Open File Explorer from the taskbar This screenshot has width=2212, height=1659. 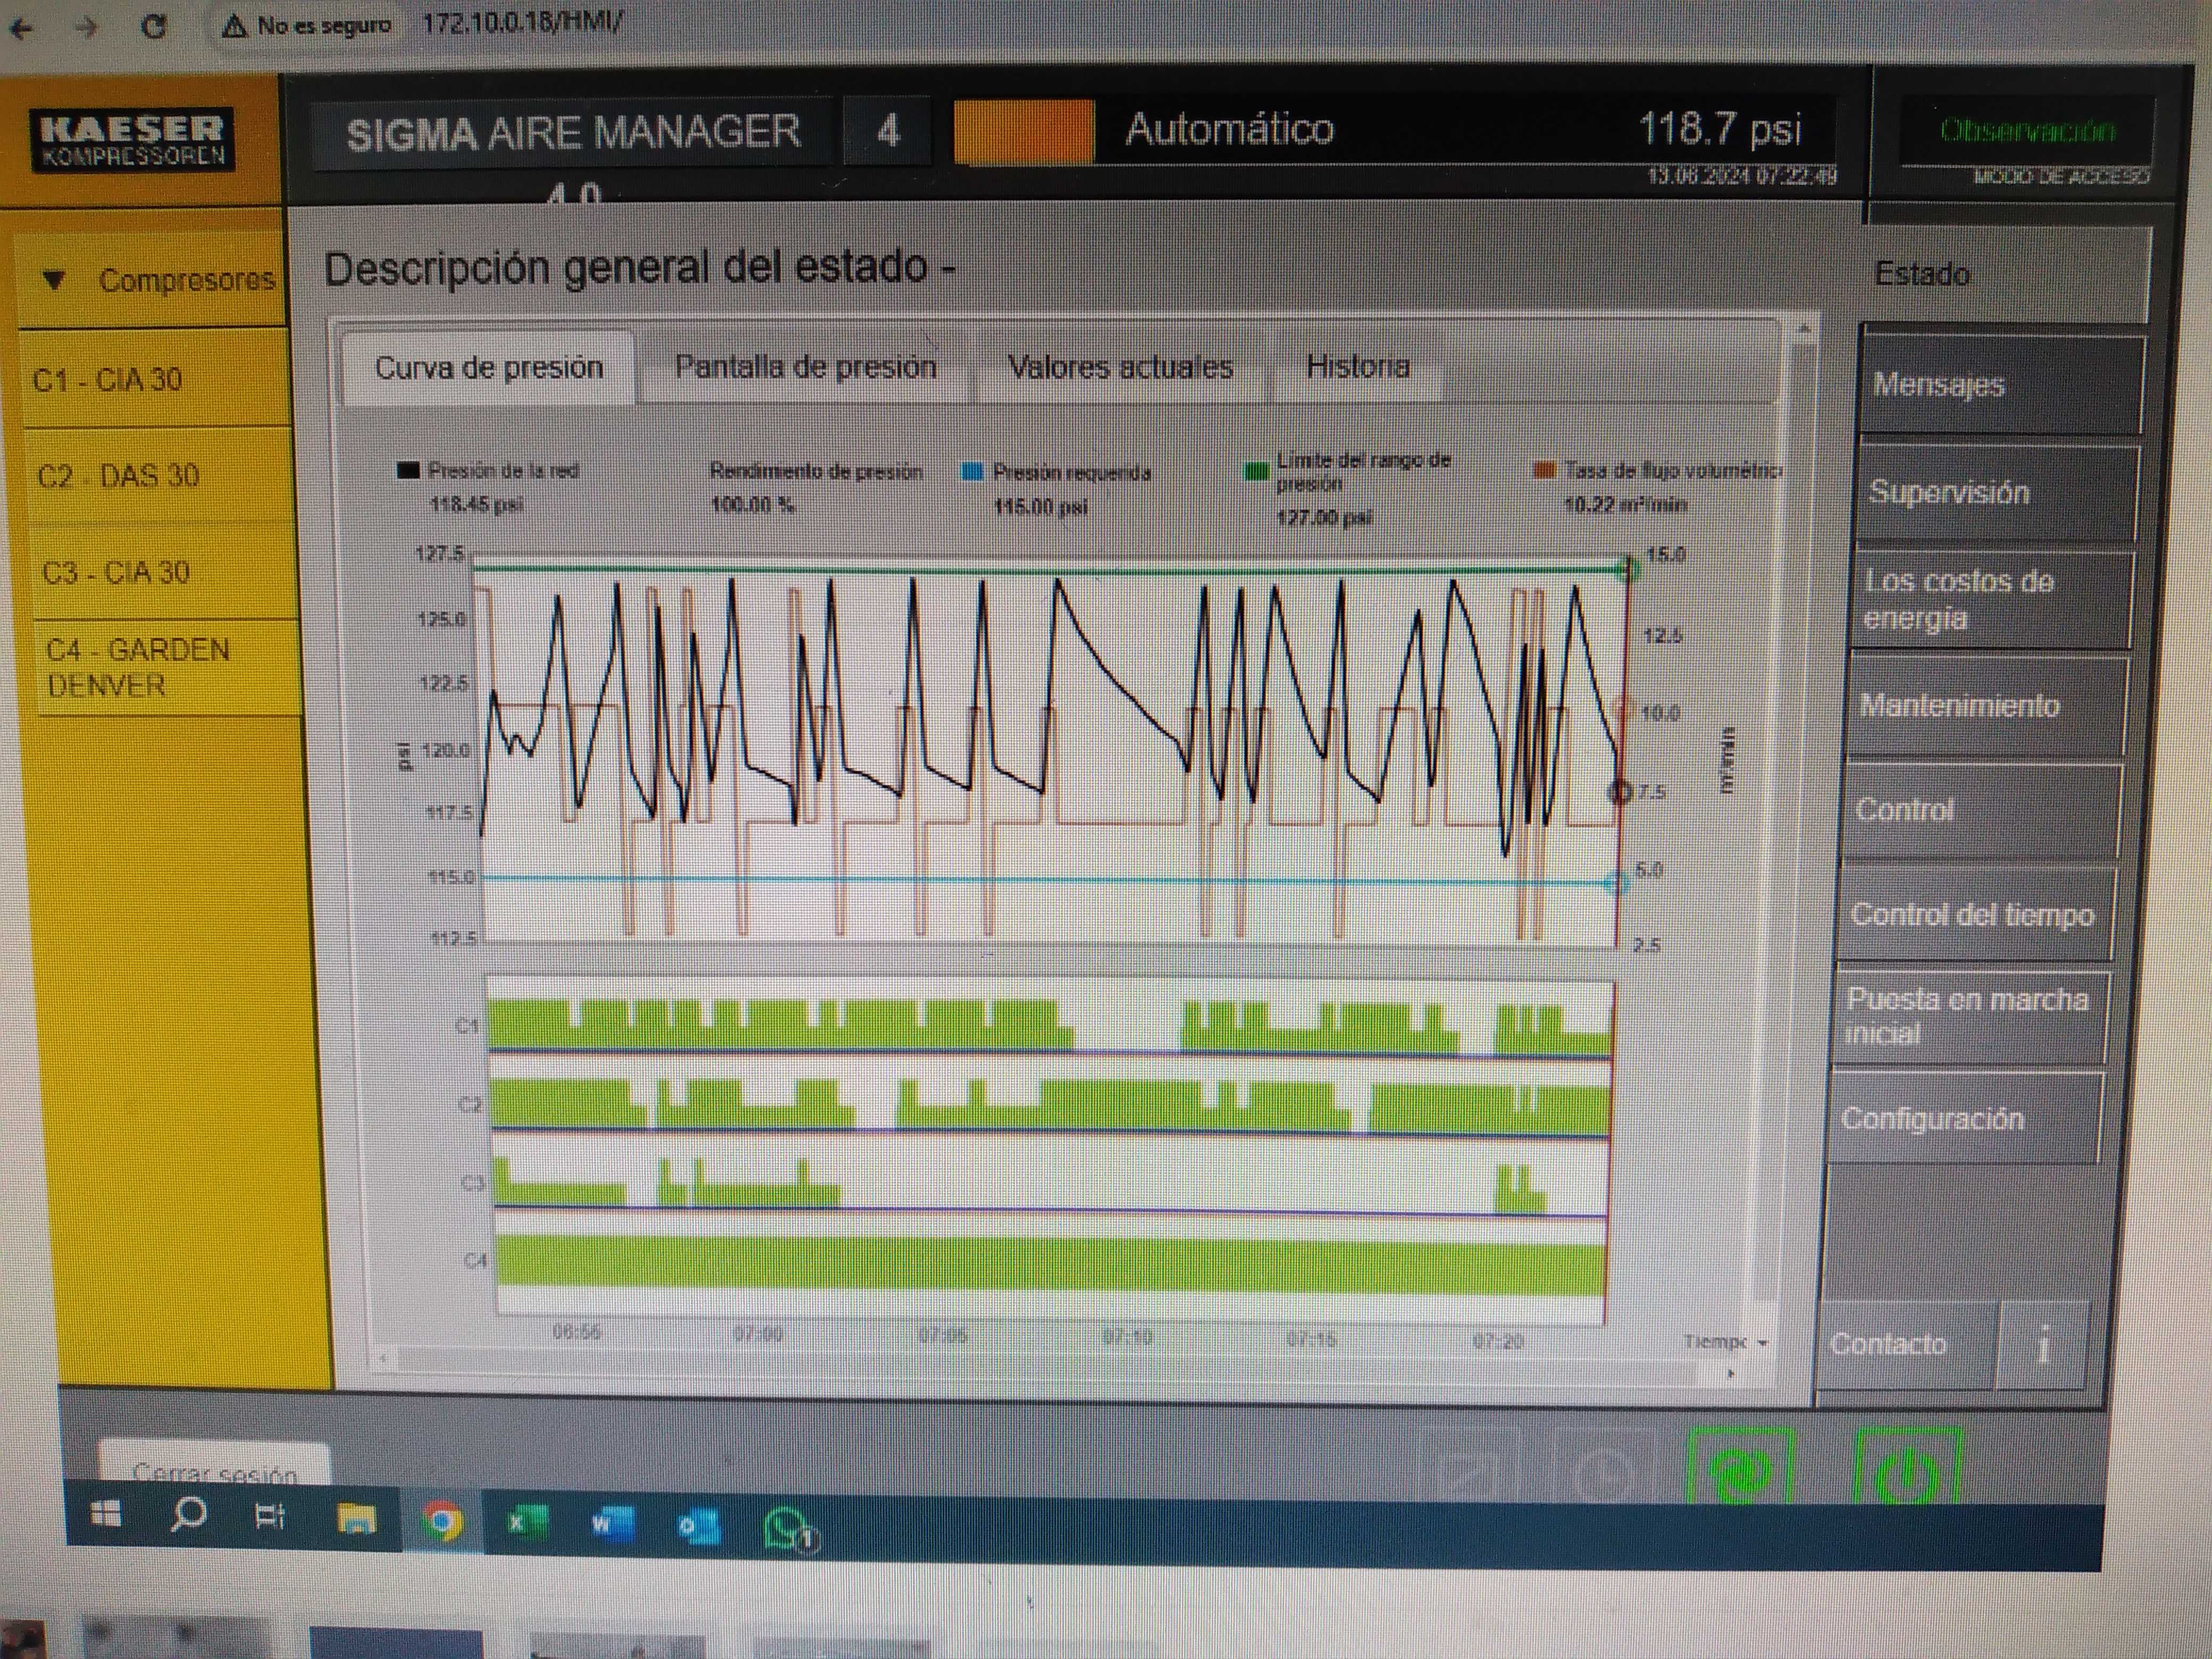(x=356, y=1518)
